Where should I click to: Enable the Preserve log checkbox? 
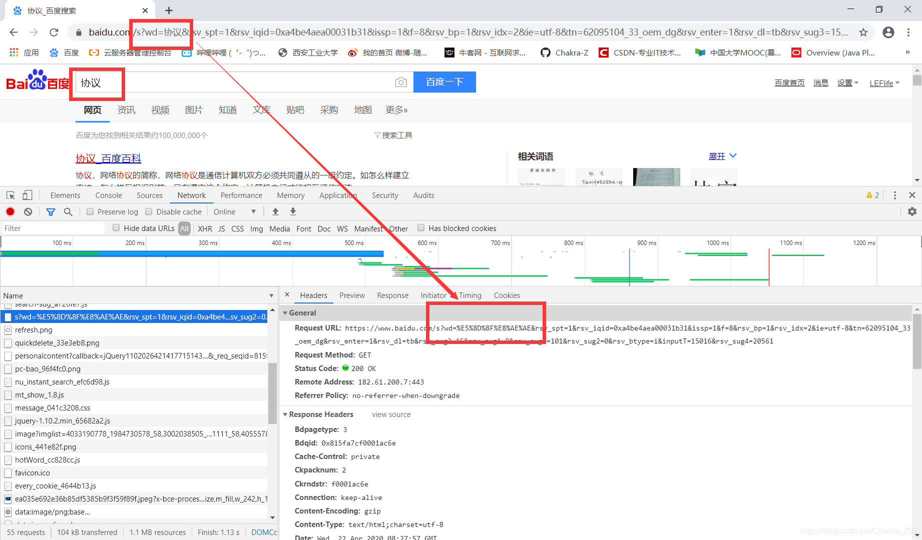[x=90, y=212]
